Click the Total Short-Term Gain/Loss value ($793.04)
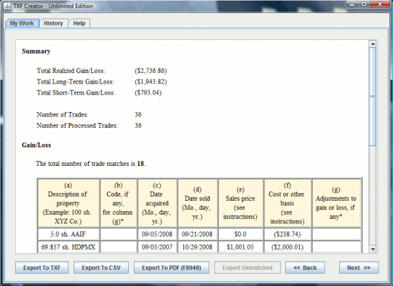This screenshot has height=286, width=393. coord(148,92)
